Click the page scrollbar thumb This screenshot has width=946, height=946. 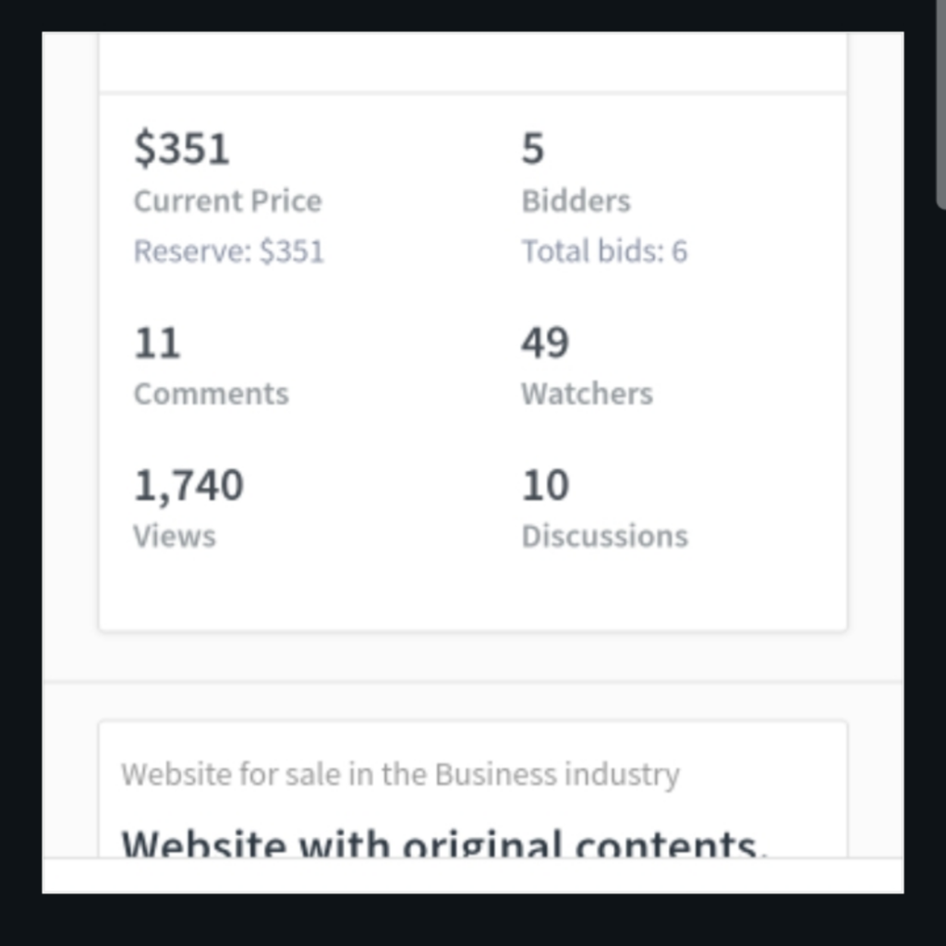click(x=940, y=103)
